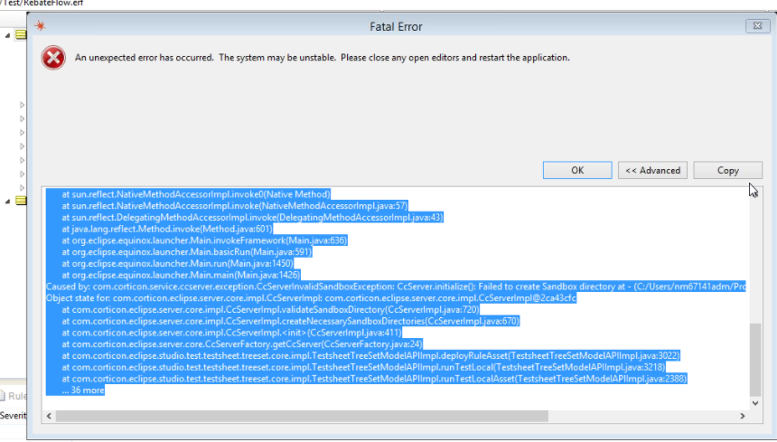Click the 'Caused by: com.corticon.service' line
The height and width of the screenshot is (442, 777).
[x=396, y=287]
